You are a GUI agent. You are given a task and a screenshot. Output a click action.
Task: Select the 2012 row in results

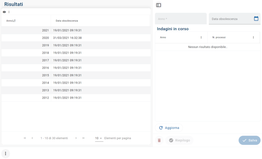coord(76,98)
